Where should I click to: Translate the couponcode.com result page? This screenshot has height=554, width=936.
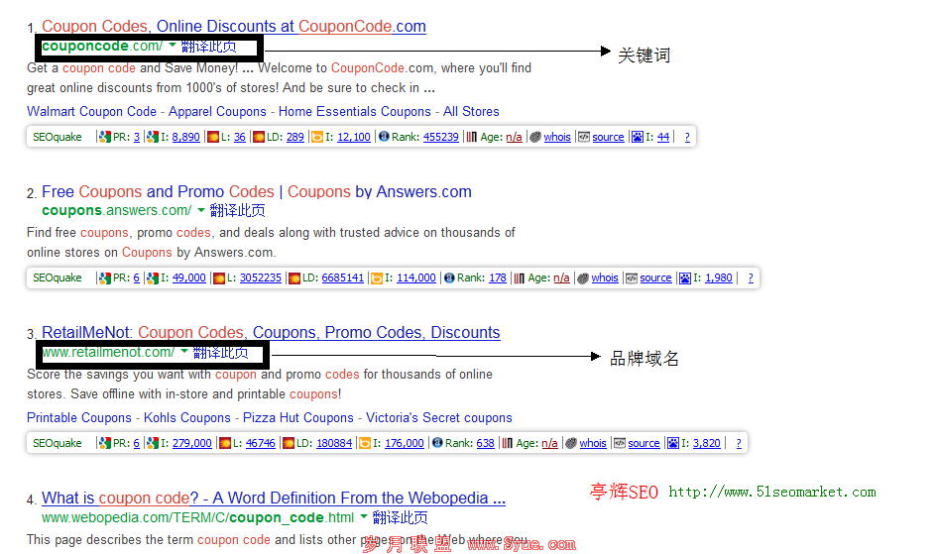tap(208, 46)
